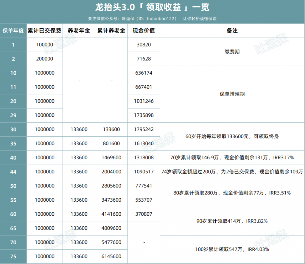The height and width of the screenshot is (264, 305).
Task: Select the remark 60岁开始每年领取133600元
Action: (x=232, y=136)
